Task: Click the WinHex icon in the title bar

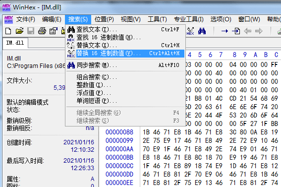Action: click(6, 7)
